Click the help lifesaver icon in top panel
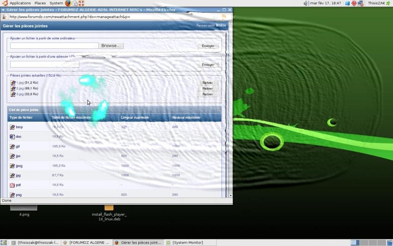Image resolution: width=393 pixels, height=246 pixels. (x=81, y=3)
